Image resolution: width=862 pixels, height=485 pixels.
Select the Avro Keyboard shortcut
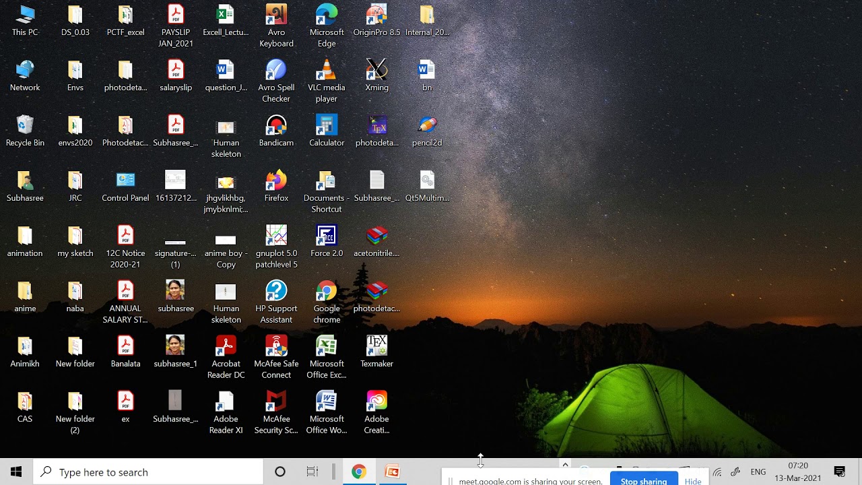coord(276,26)
